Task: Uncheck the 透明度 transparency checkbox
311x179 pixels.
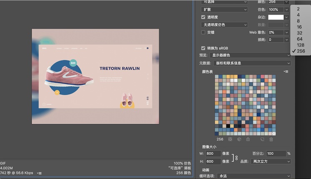Action: (203, 17)
